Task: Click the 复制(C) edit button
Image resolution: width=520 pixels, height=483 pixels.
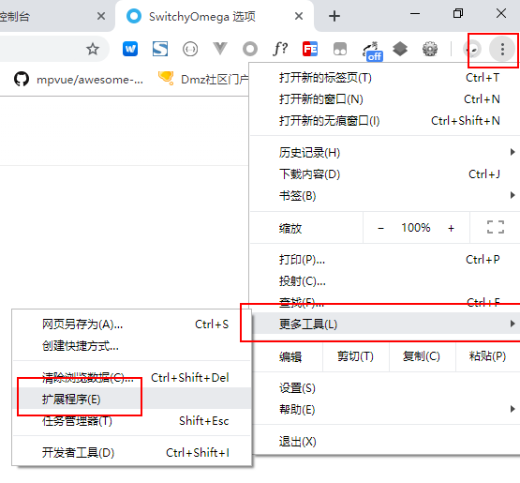Action: coord(422,356)
